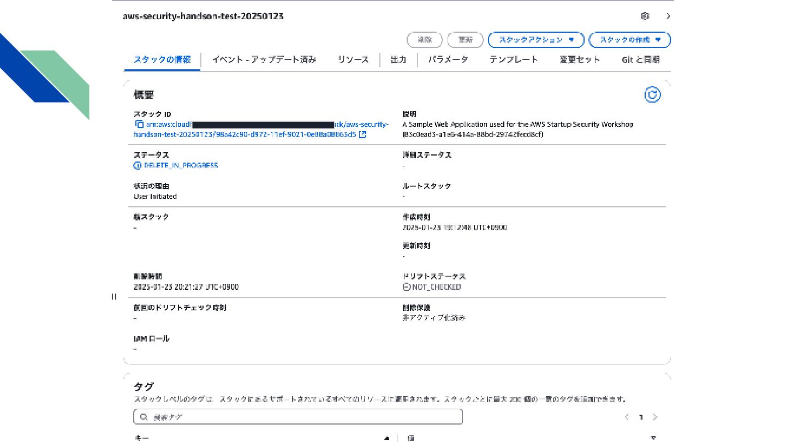Click the 削除 button
786x442 pixels.
pyautogui.click(x=425, y=40)
